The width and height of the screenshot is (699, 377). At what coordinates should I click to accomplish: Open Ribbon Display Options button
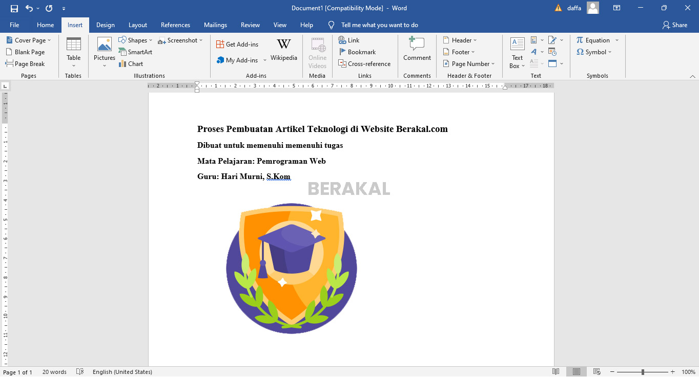tap(617, 8)
